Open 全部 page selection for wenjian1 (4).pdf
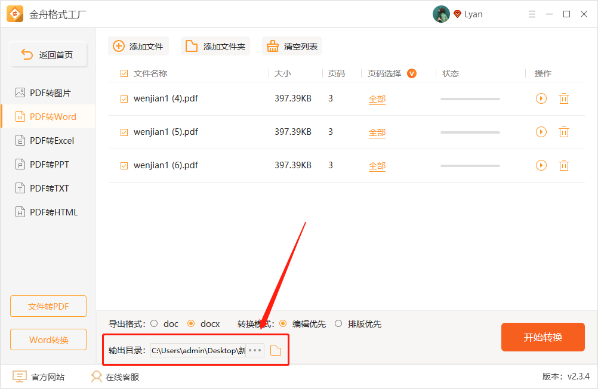The image size is (598, 389). pos(377,99)
